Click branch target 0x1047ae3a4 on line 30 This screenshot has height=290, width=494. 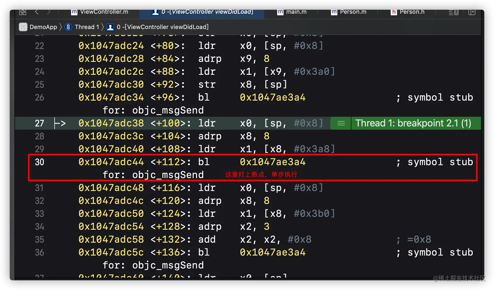273,162
